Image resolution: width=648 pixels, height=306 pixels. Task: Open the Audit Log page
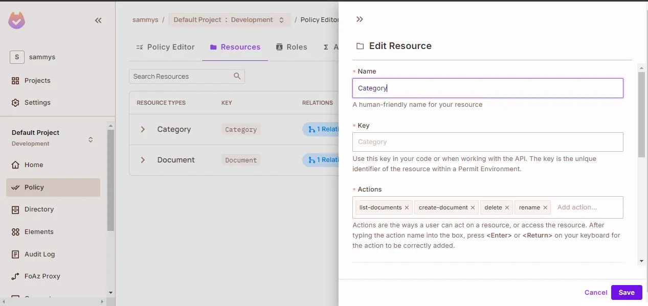39,254
